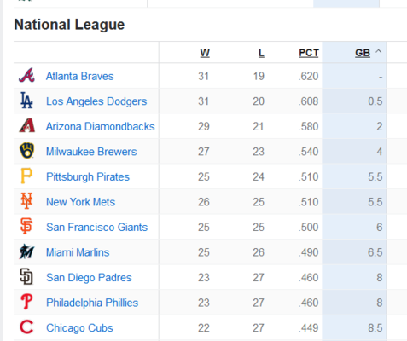Click the Milwaukee Brewers glove logo
Image resolution: width=407 pixels, height=341 pixels.
26,151
